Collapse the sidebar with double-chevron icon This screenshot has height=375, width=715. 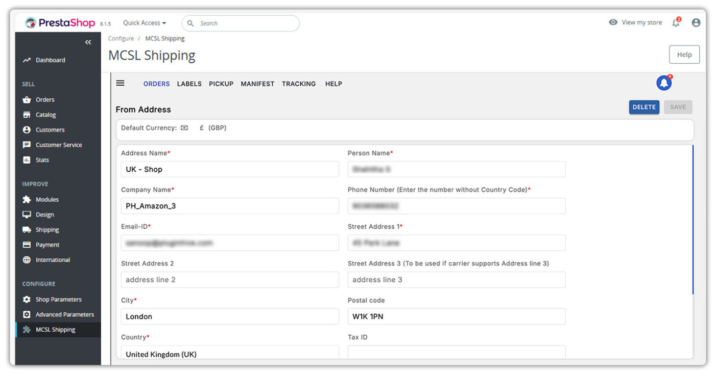[x=88, y=42]
